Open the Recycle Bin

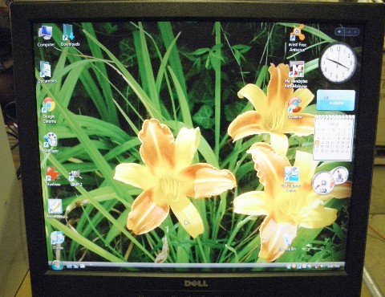coord(287,242)
